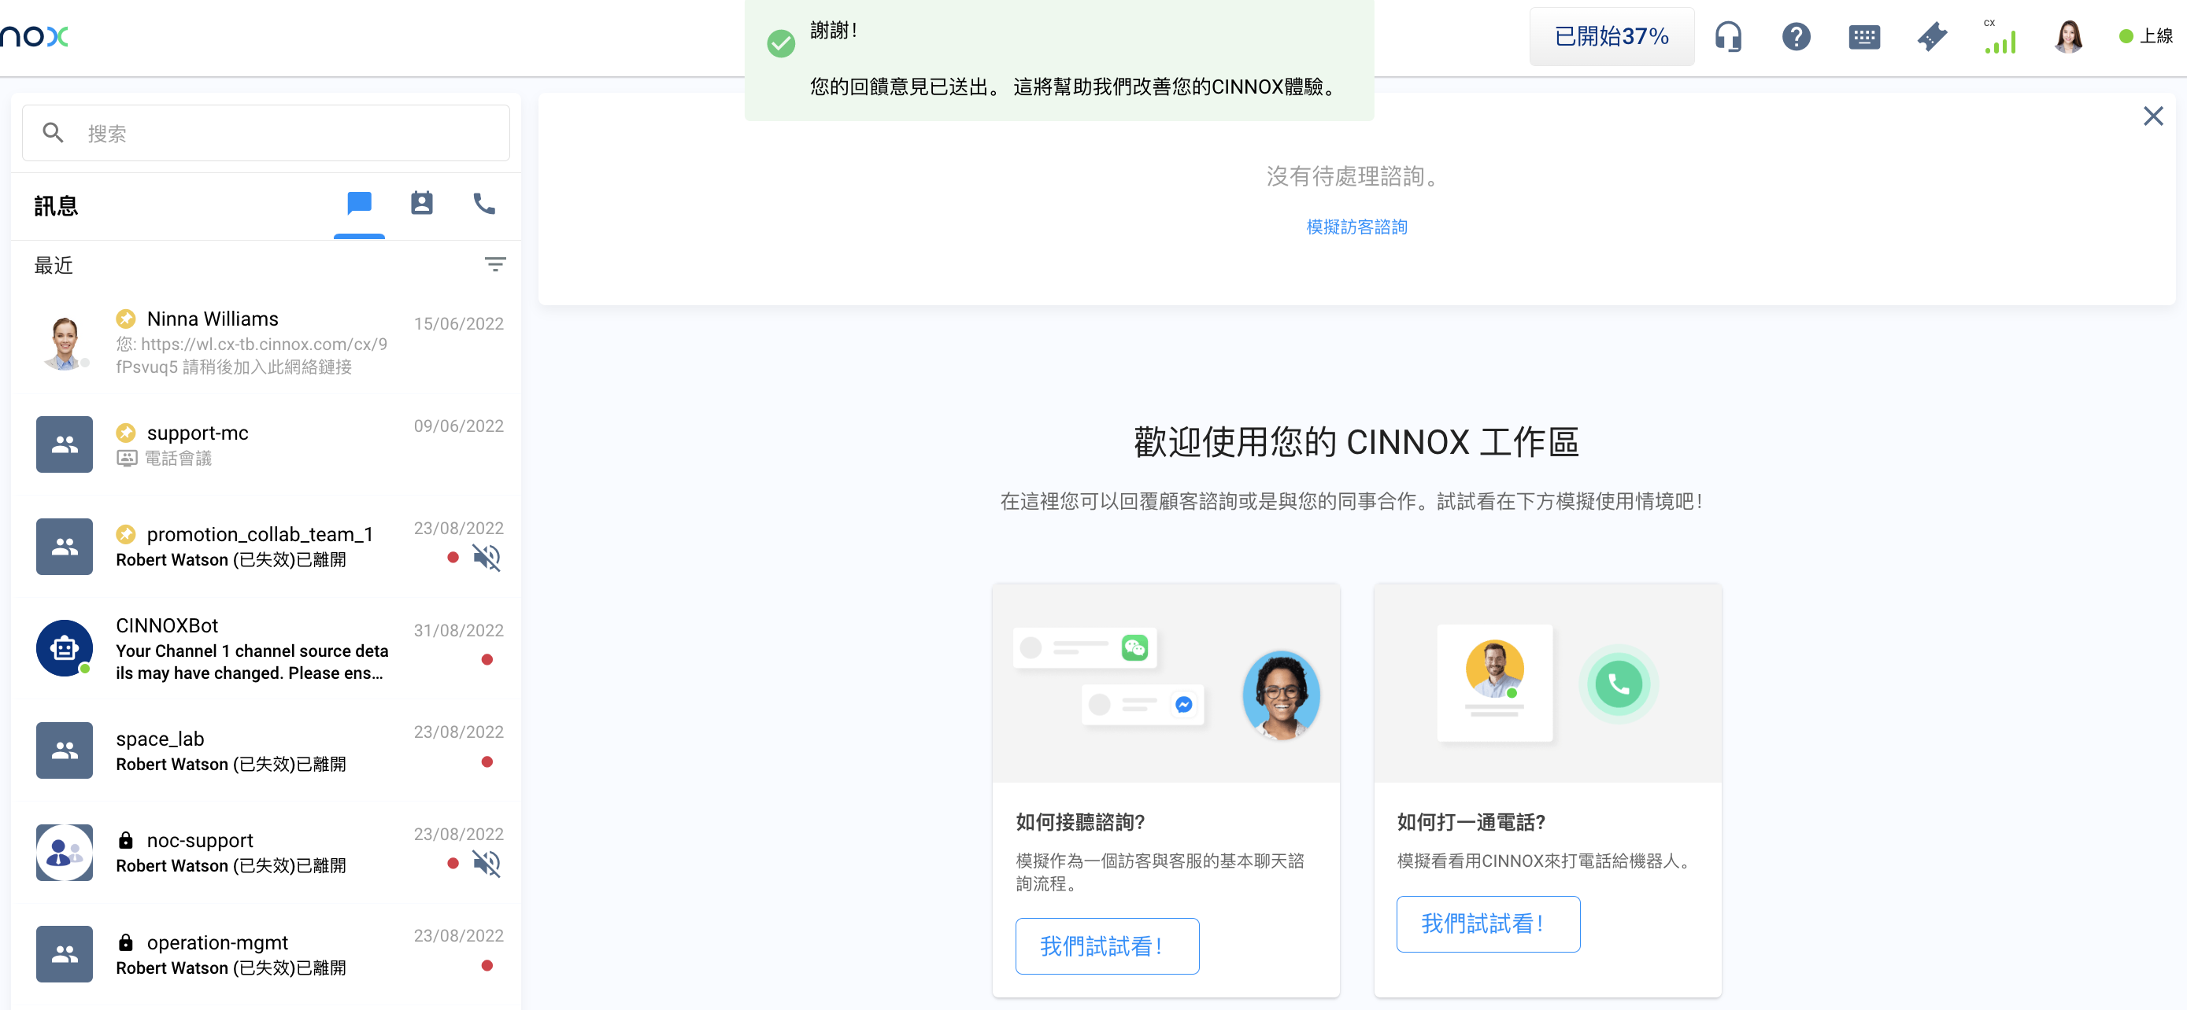Select the chat messages tab icon

pyautogui.click(x=359, y=204)
